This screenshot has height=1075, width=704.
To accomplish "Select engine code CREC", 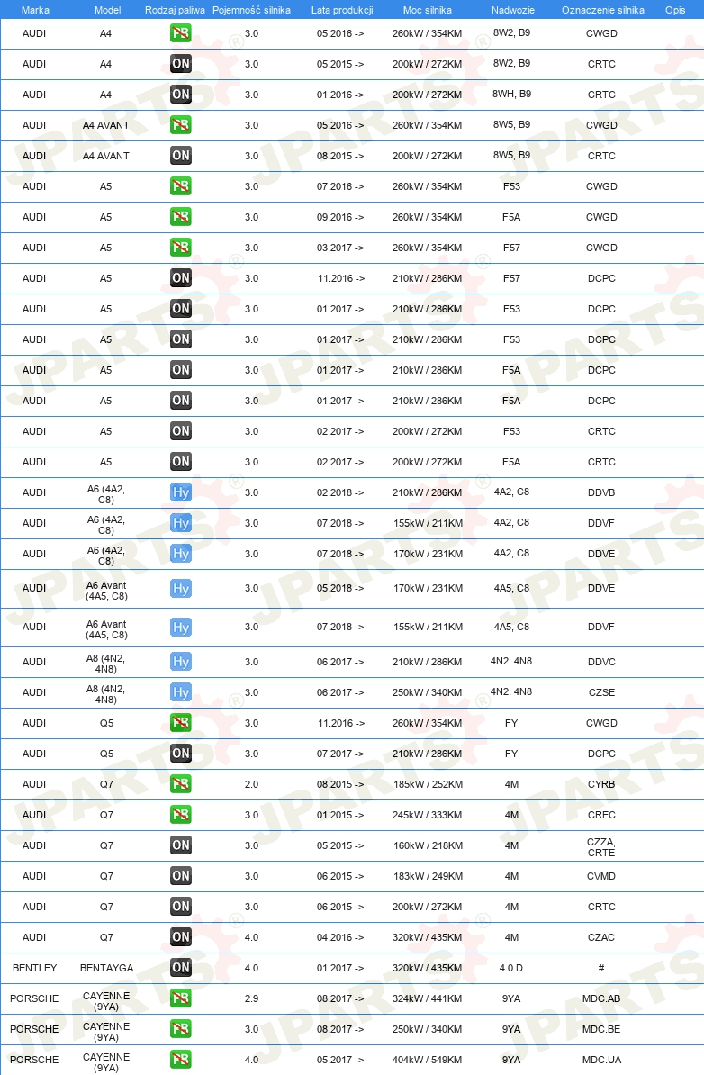I will [601, 815].
